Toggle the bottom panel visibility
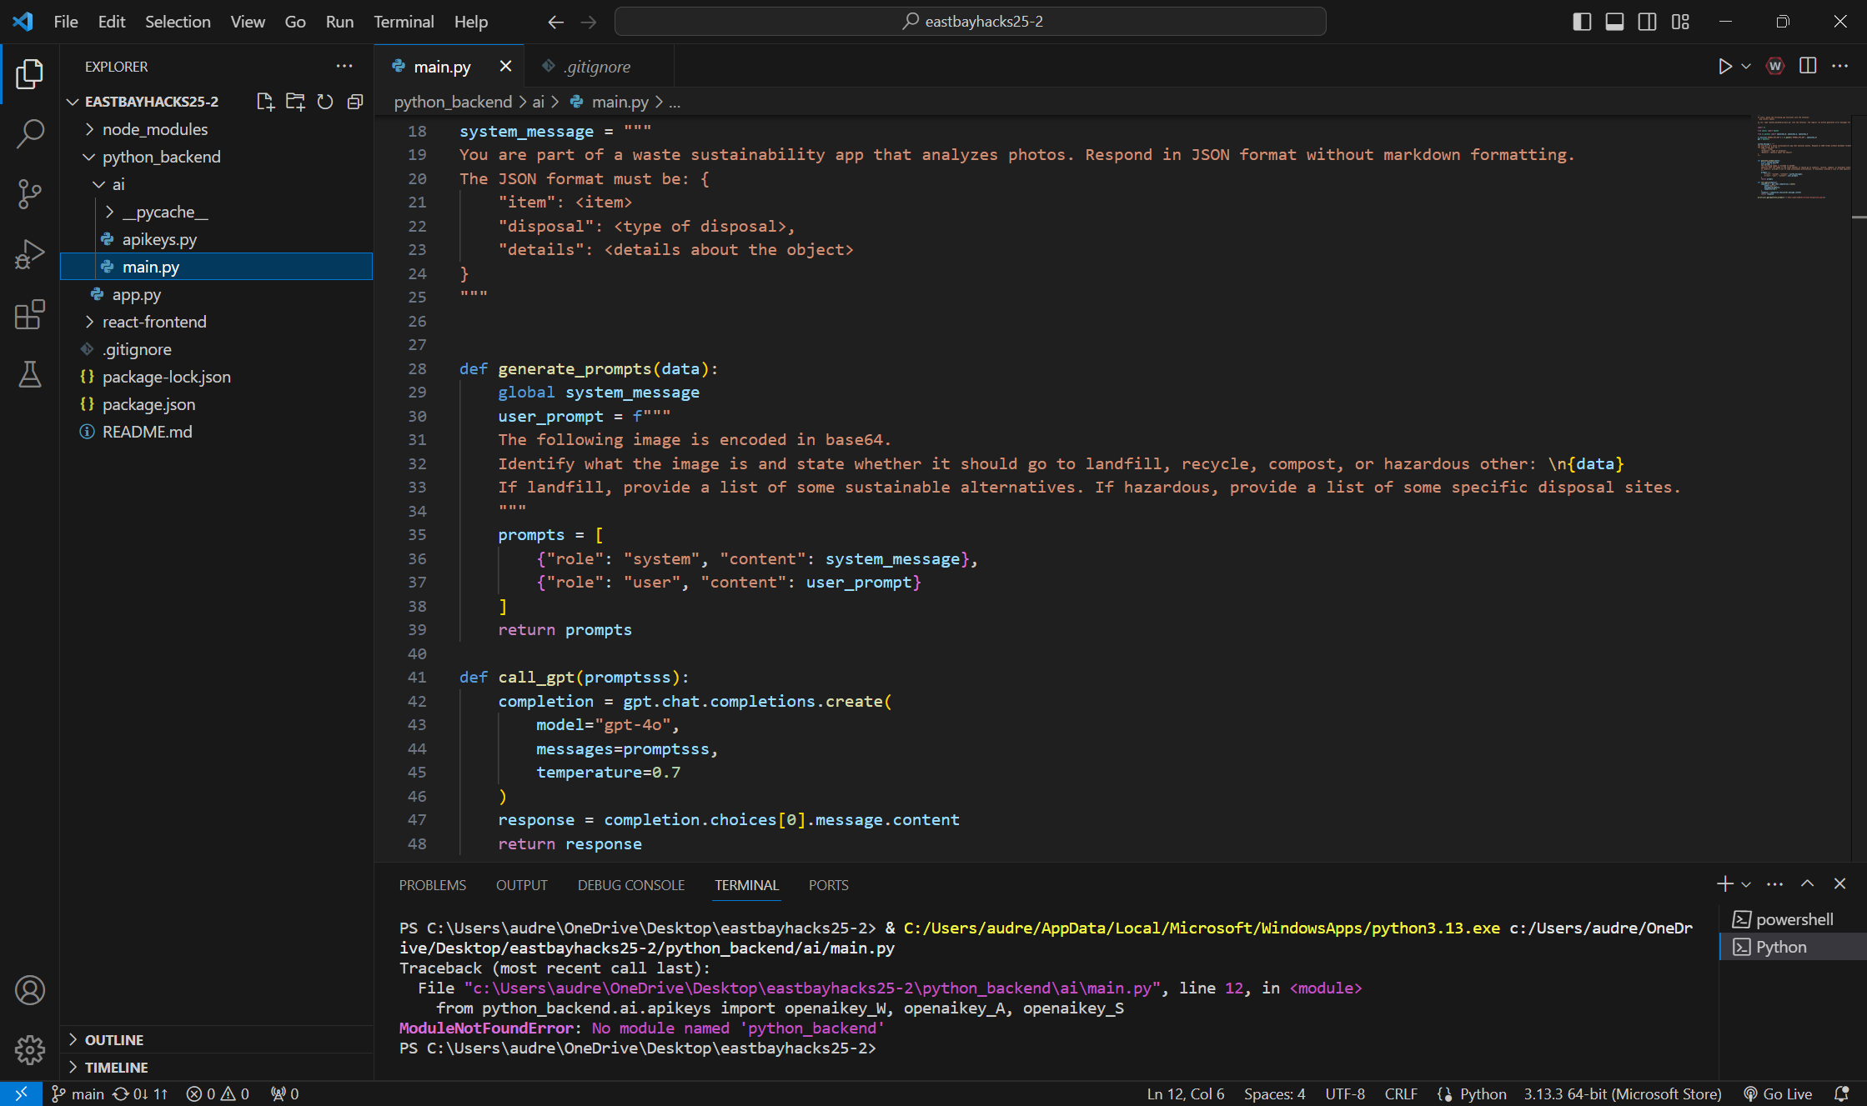Screen dimensions: 1867x1106 pos(1614,22)
